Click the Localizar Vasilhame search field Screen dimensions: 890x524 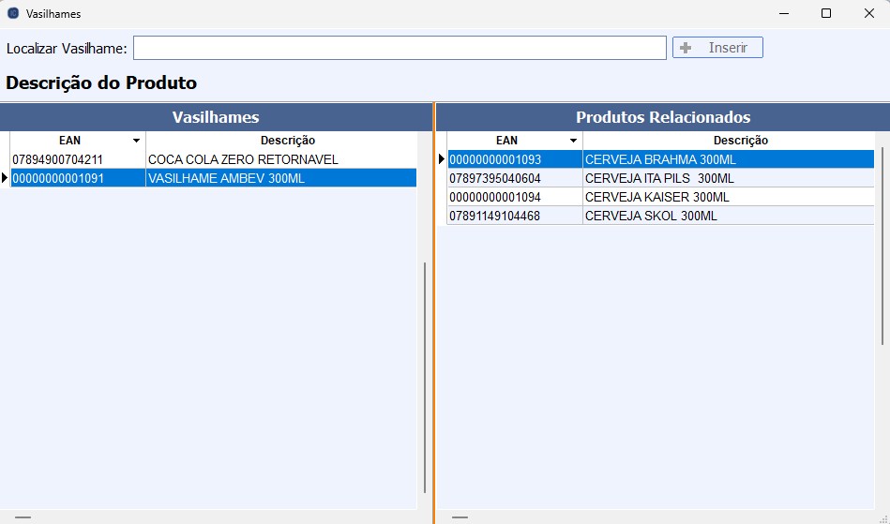(400, 48)
